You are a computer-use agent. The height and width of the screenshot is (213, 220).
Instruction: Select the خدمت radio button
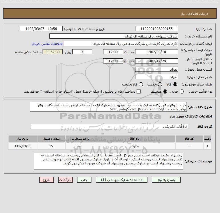(160, 84)
